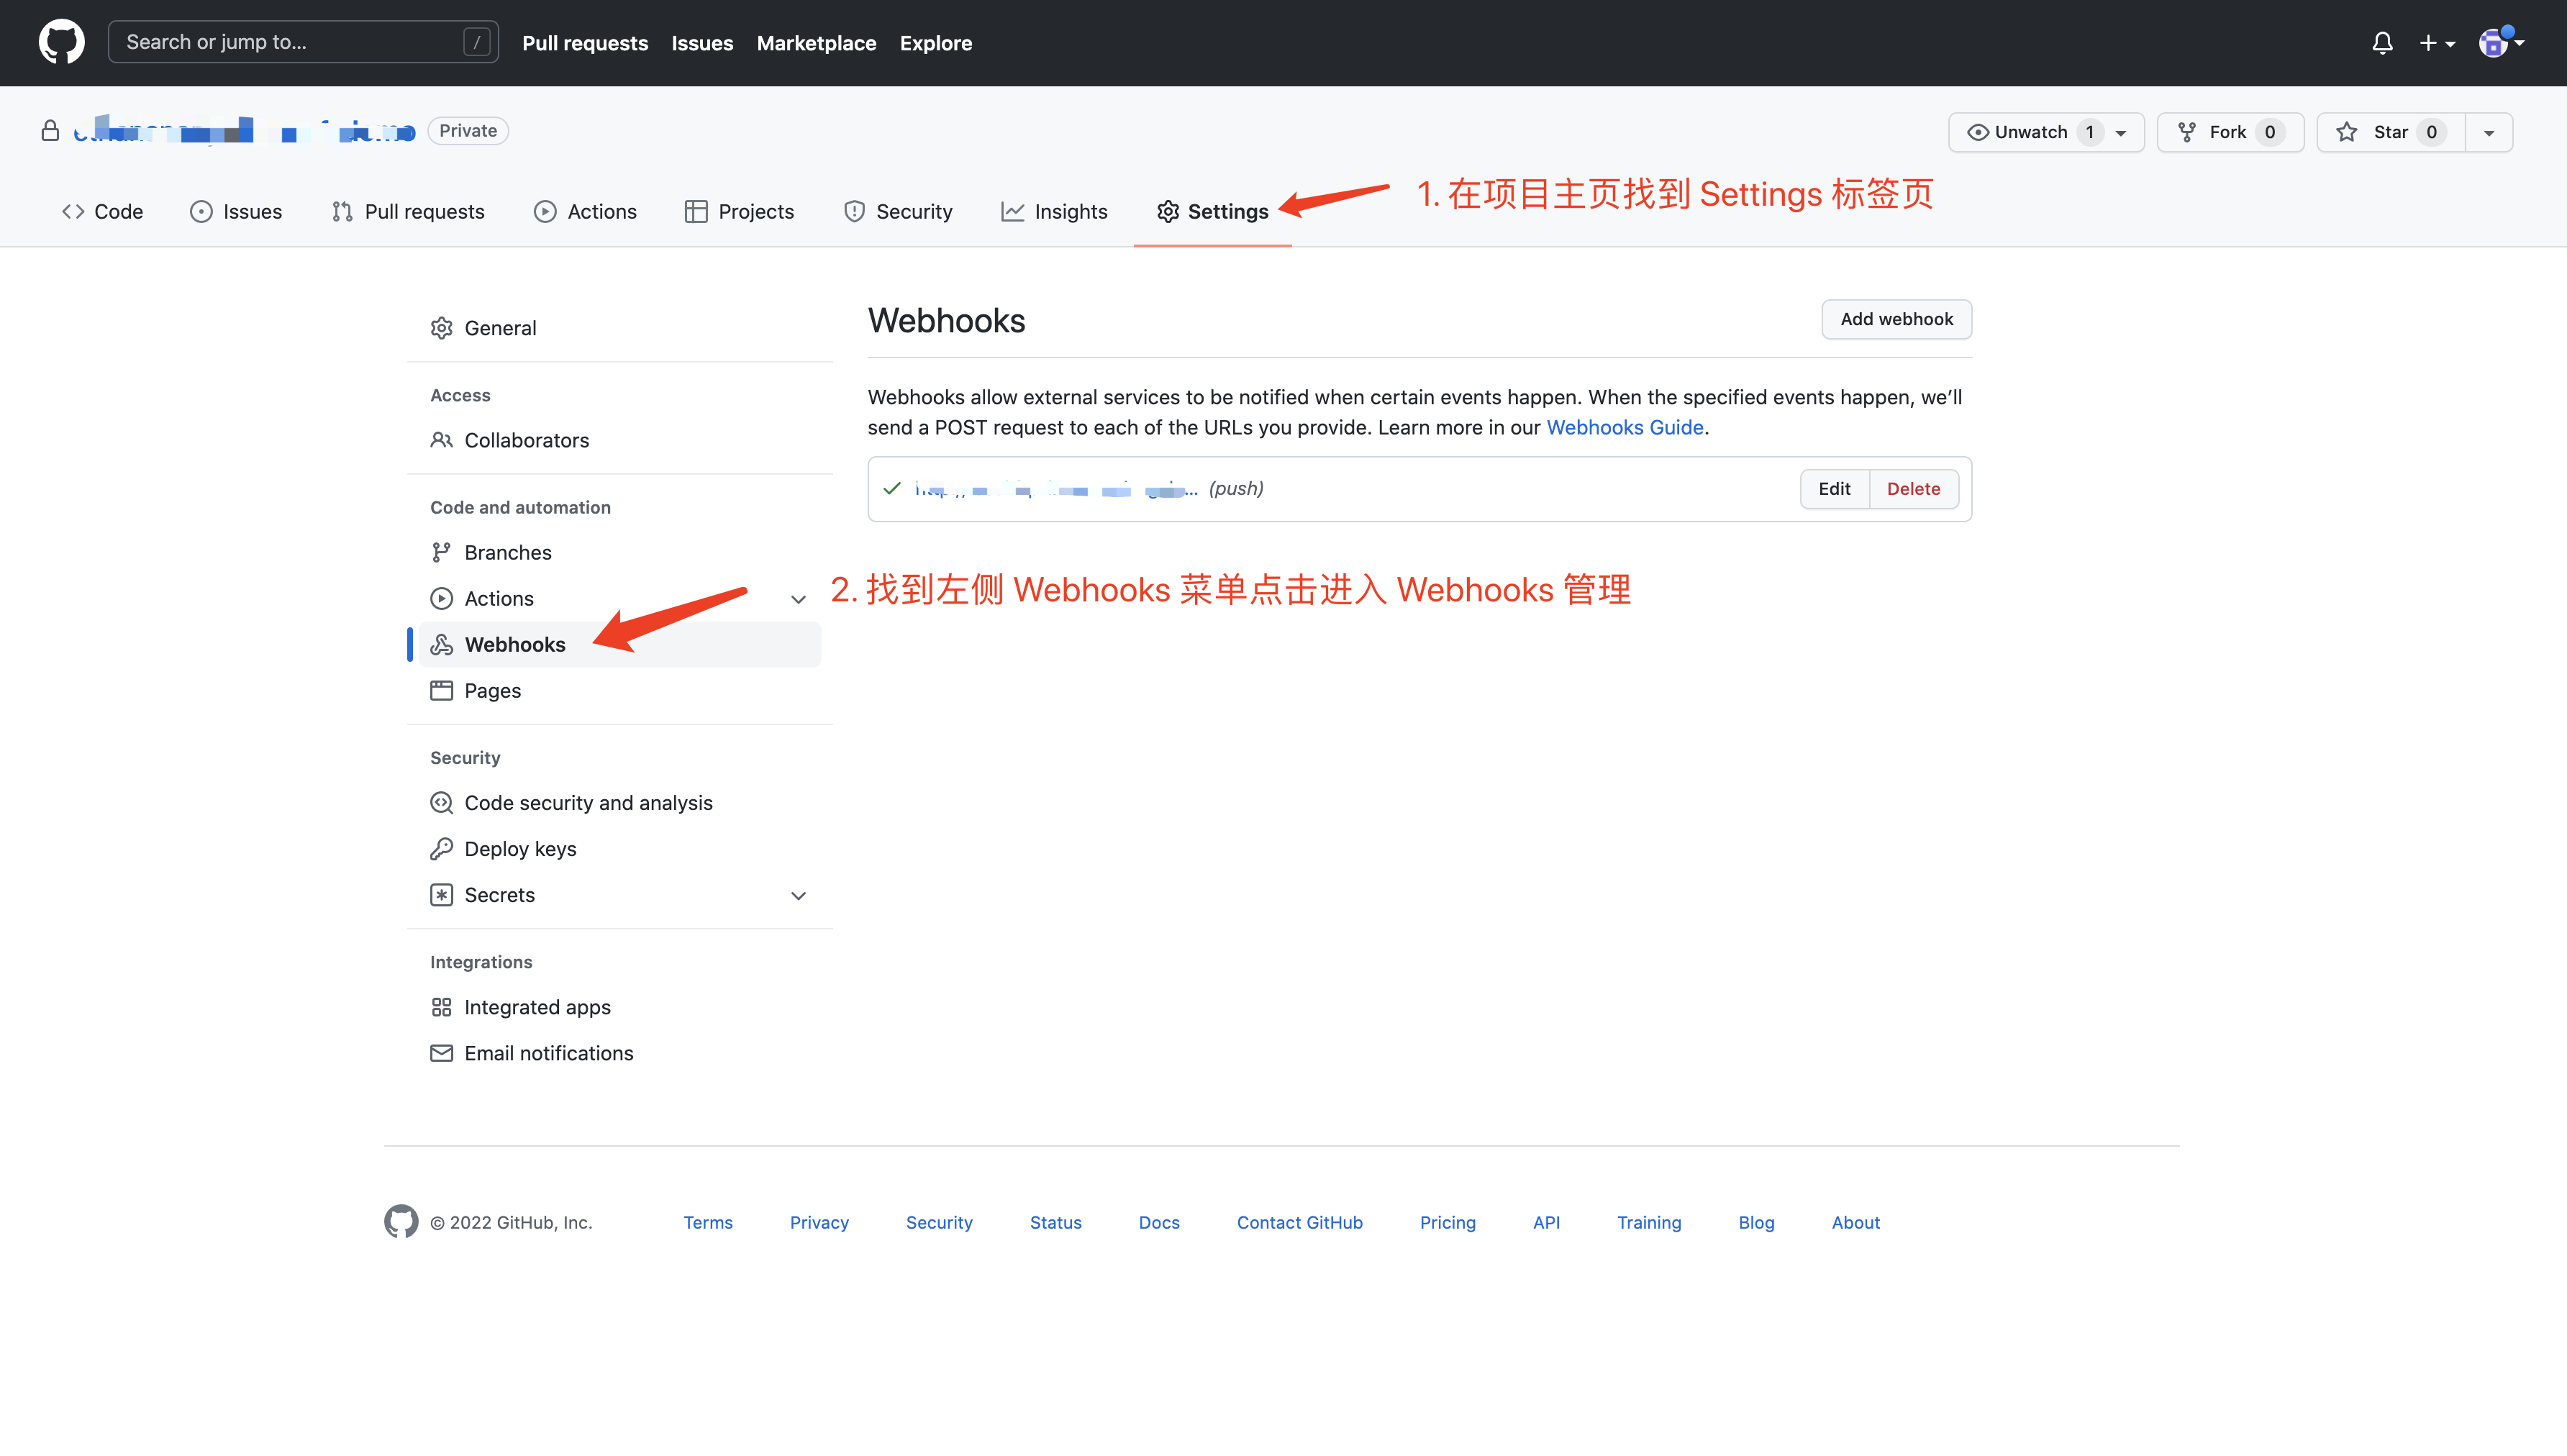Open the notifications bell
Image resolution: width=2567 pixels, height=1456 pixels.
pos(2382,43)
